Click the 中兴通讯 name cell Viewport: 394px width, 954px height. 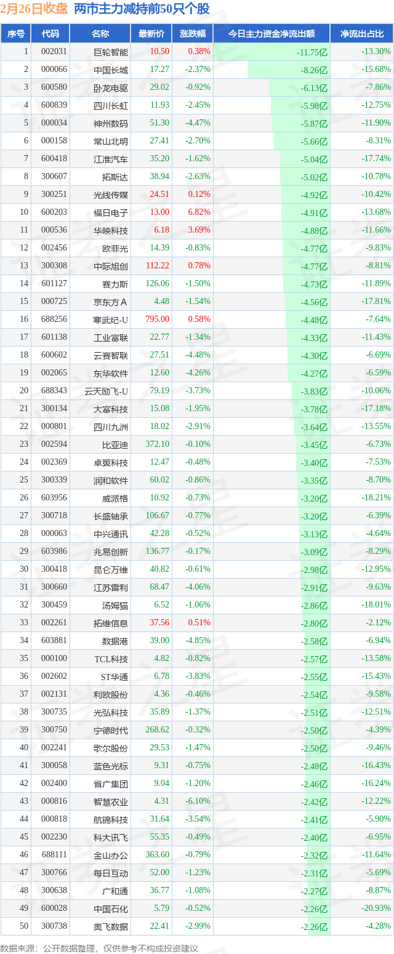[100, 534]
